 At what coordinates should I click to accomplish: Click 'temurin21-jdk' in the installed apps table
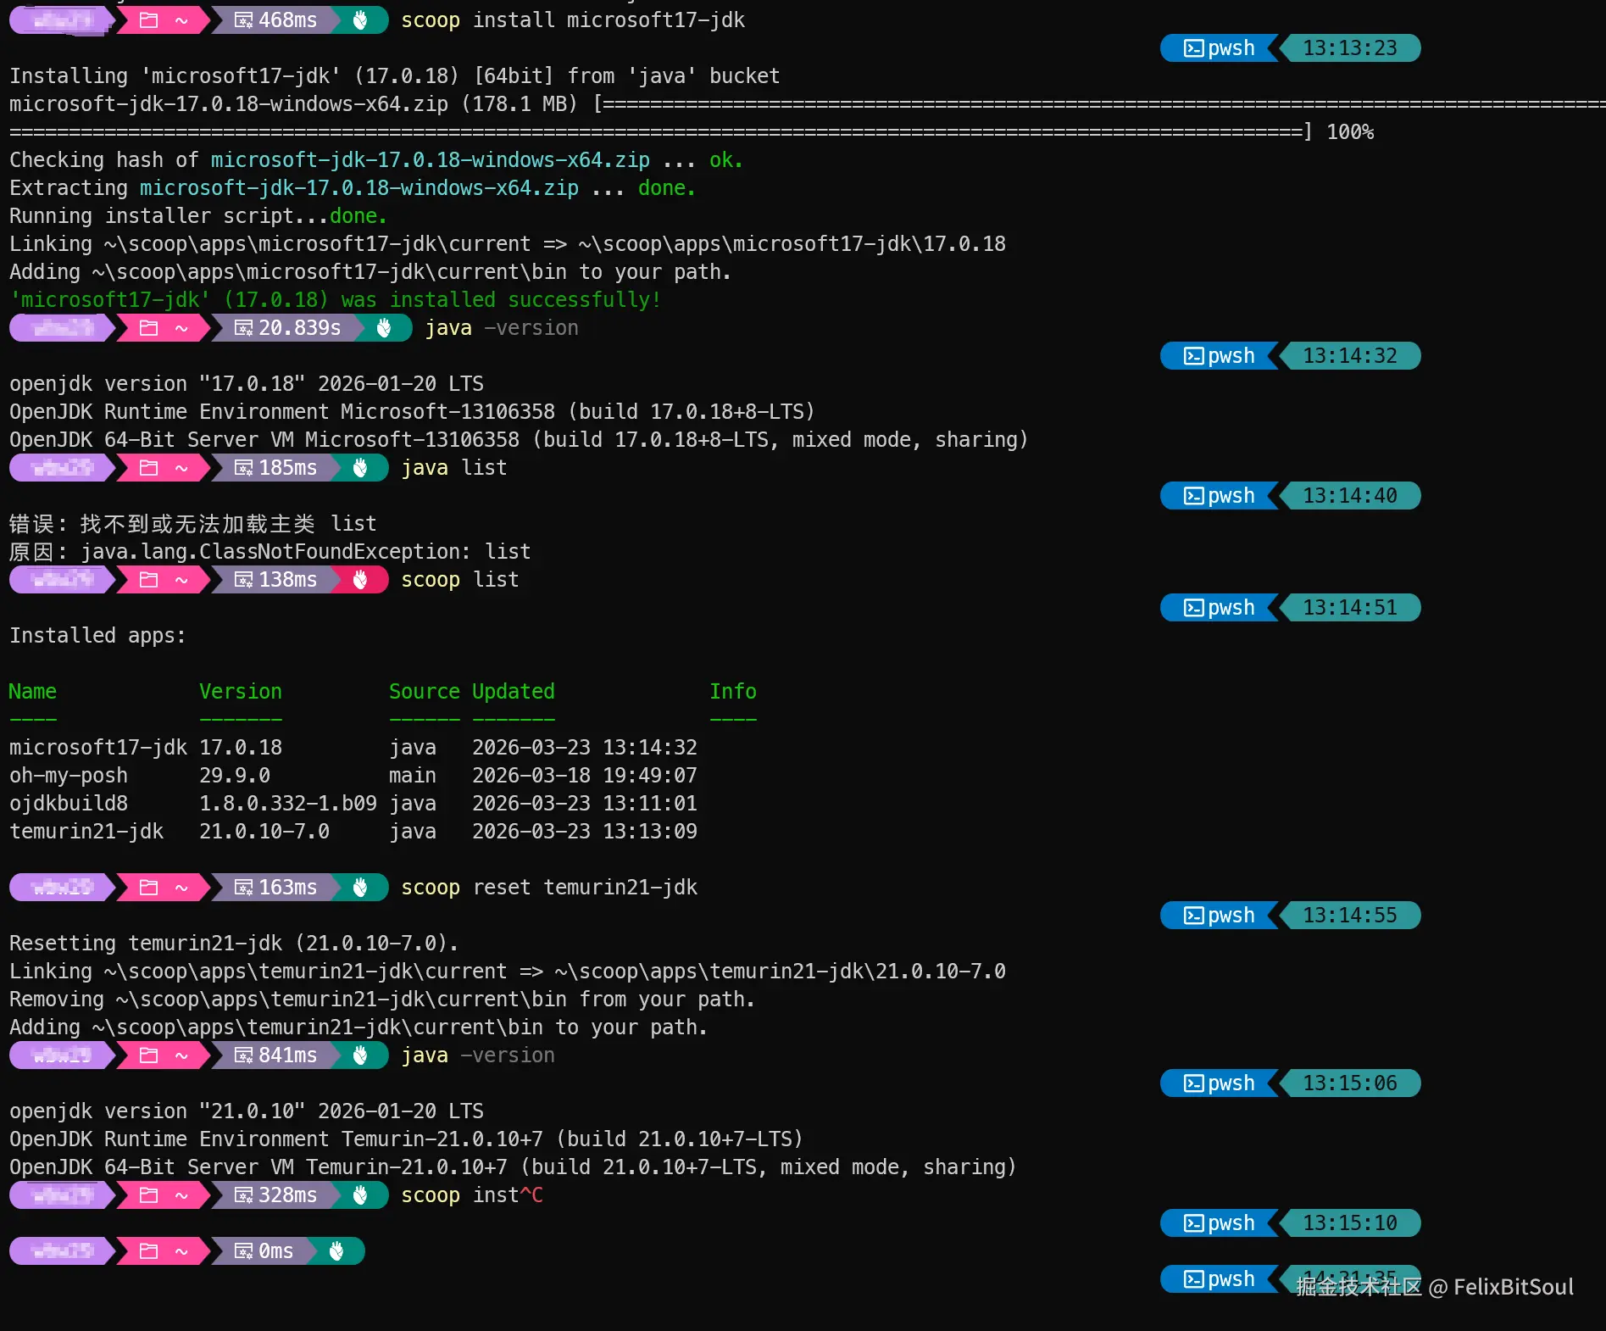pyautogui.click(x=86, y=832)
